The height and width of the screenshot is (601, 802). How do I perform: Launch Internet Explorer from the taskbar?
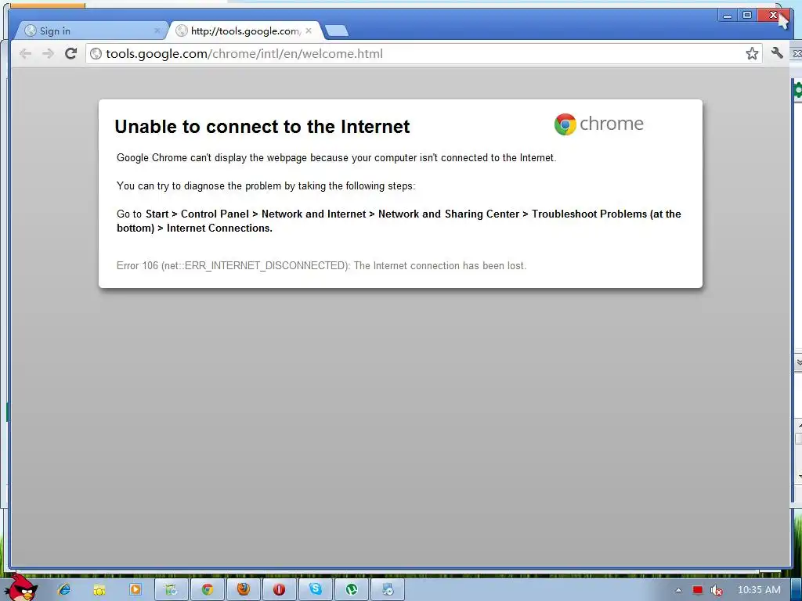click(x=64, y=590)
